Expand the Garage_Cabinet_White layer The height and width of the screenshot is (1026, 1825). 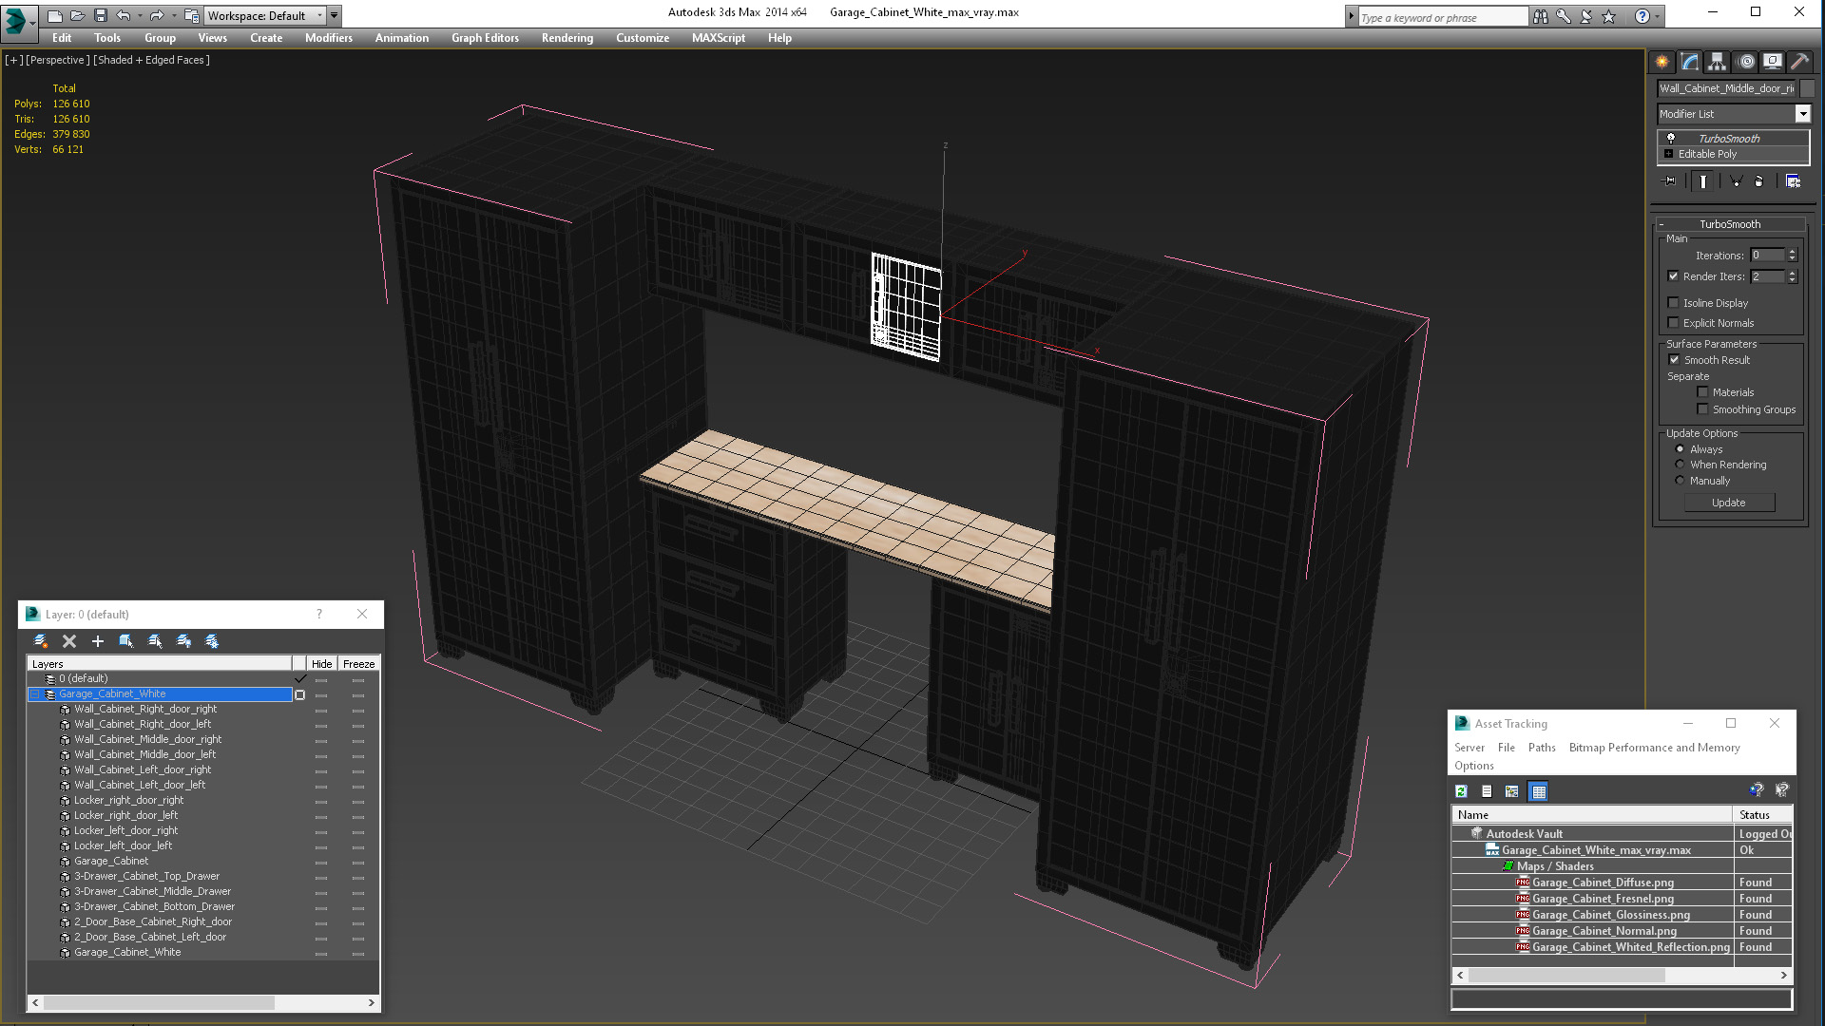pyautogui.click(x=34, y=693)
